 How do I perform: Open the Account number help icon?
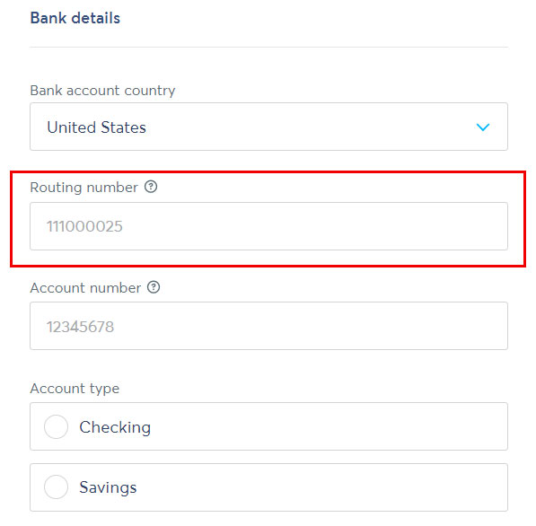pyautogui.click(x=154, y=287)
